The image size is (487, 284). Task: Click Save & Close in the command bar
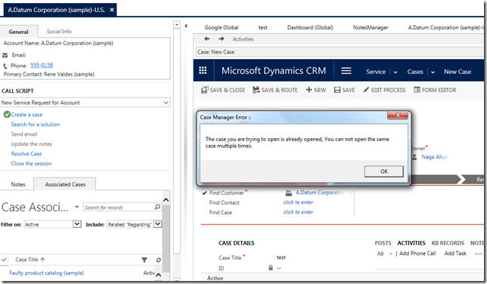click(223, 90)
